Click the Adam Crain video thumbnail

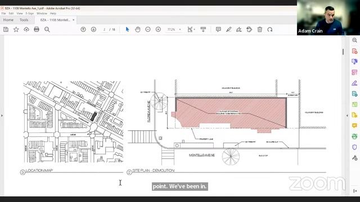tap(328, 17)
